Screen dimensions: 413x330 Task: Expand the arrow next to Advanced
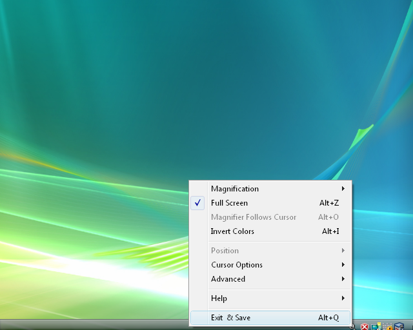coord(343,279)
